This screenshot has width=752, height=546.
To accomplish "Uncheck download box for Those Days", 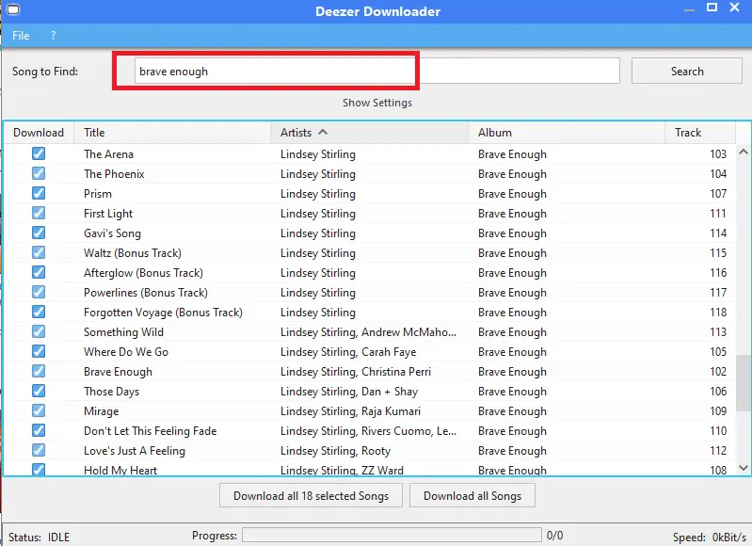I will 39,391.
